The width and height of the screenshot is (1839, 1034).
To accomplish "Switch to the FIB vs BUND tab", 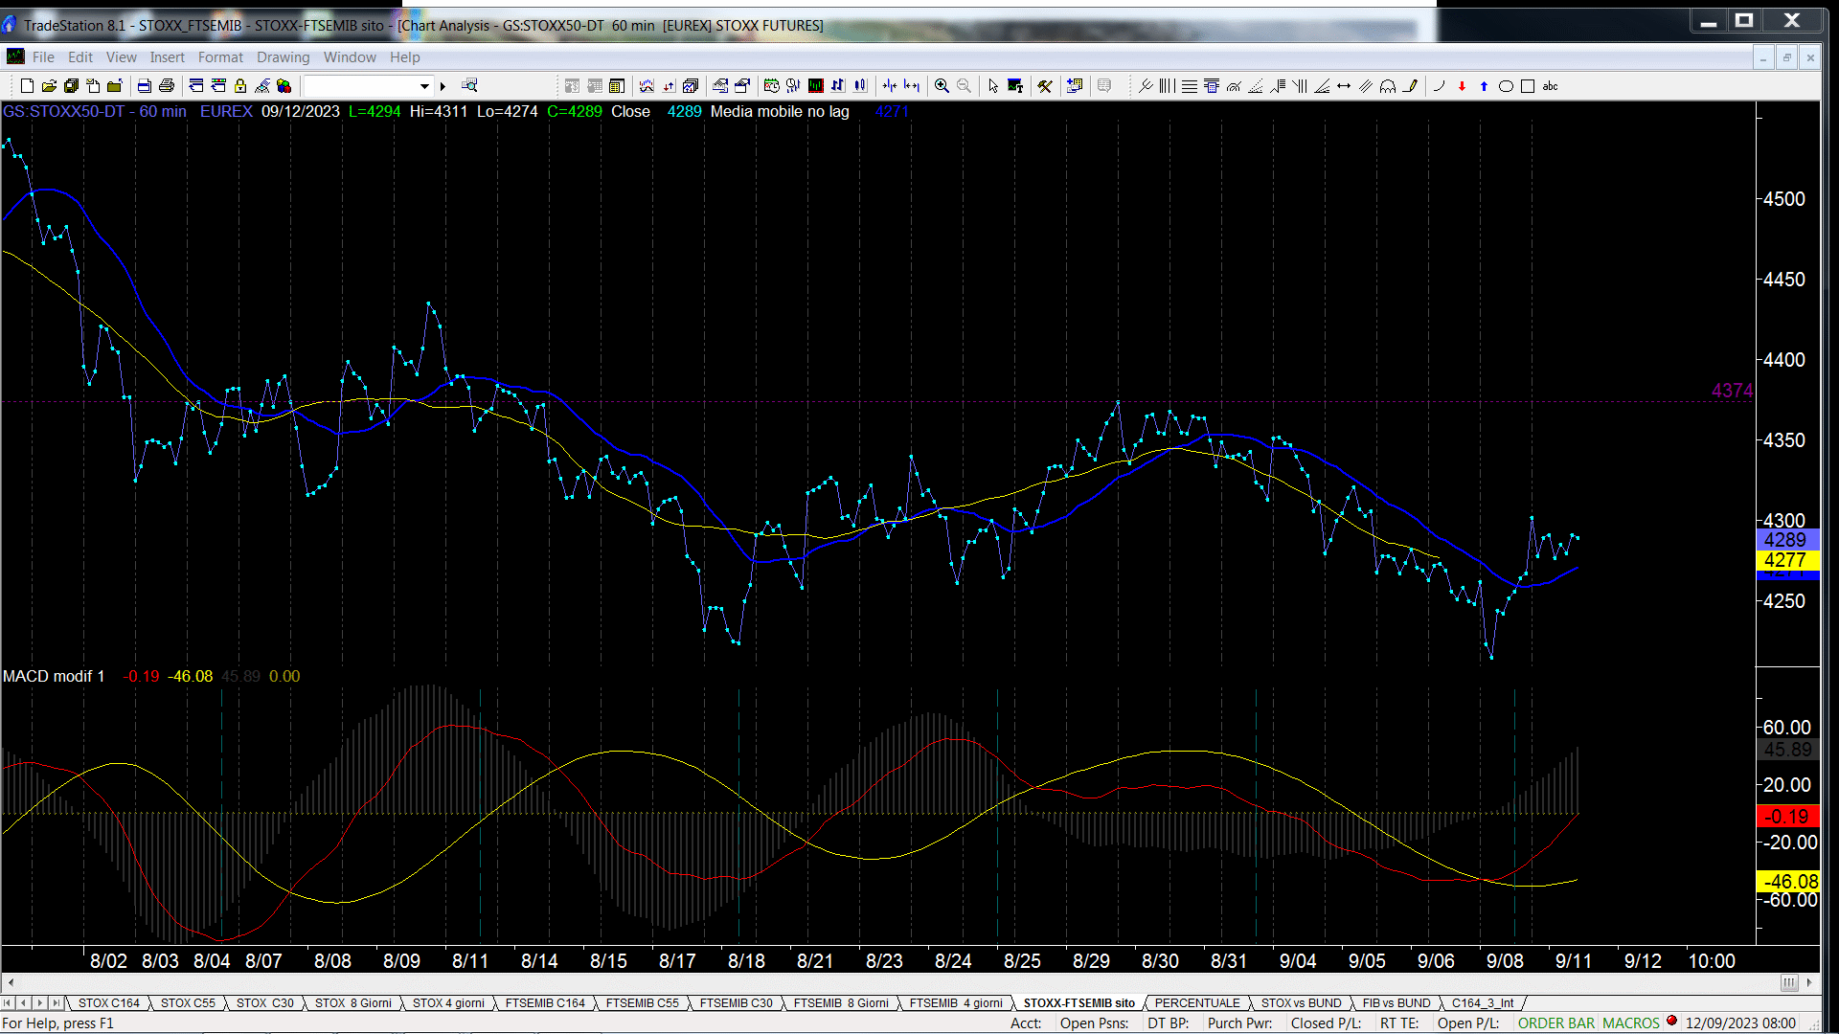I will pos(1396,1003).
